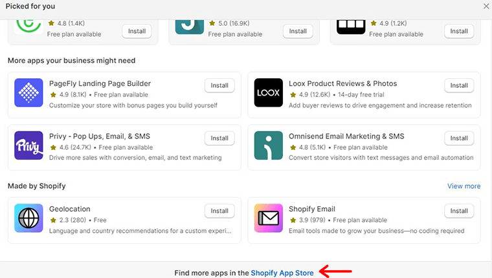Install the app rated 4.9 (1.2K)
Viewport: 492px width, 278px height.
point(459,31)
